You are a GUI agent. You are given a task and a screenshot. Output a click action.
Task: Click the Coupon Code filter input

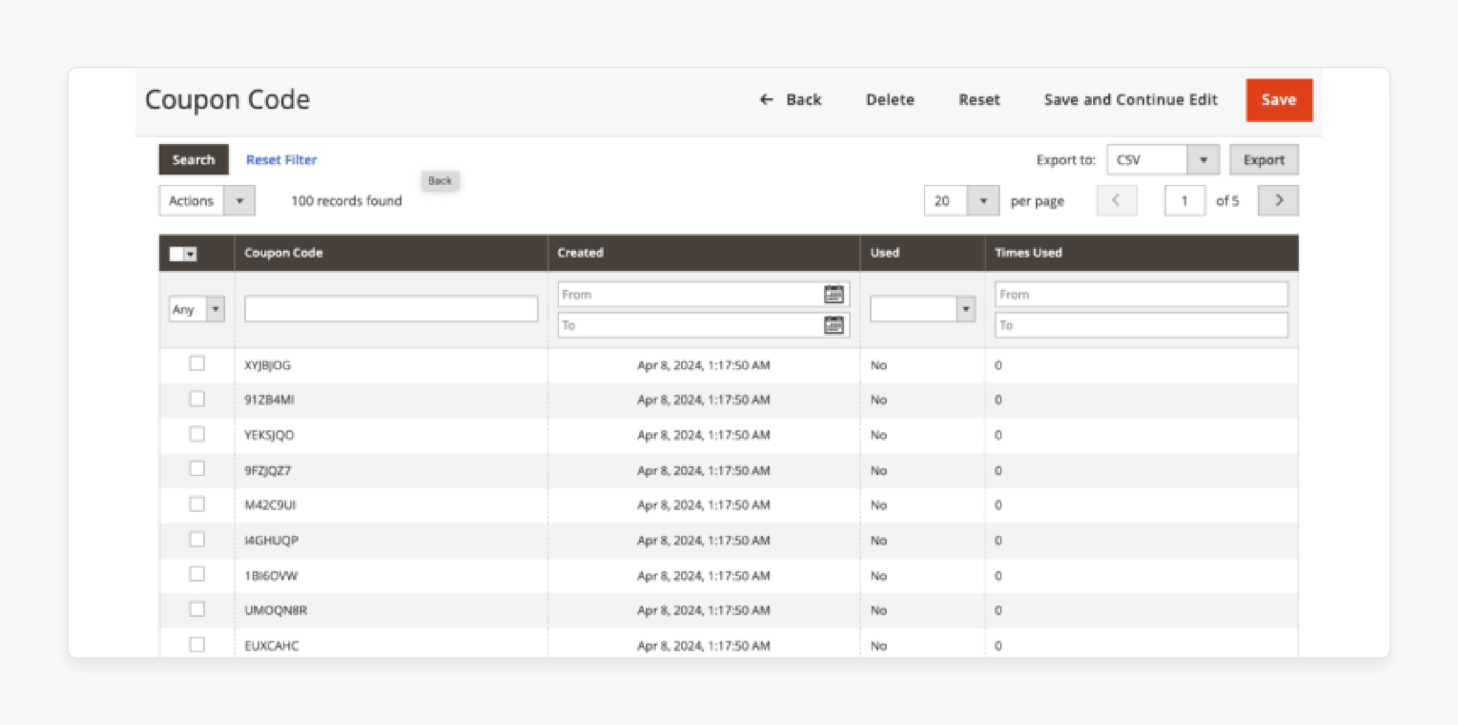pyautogui.click(x=391, y=309)
